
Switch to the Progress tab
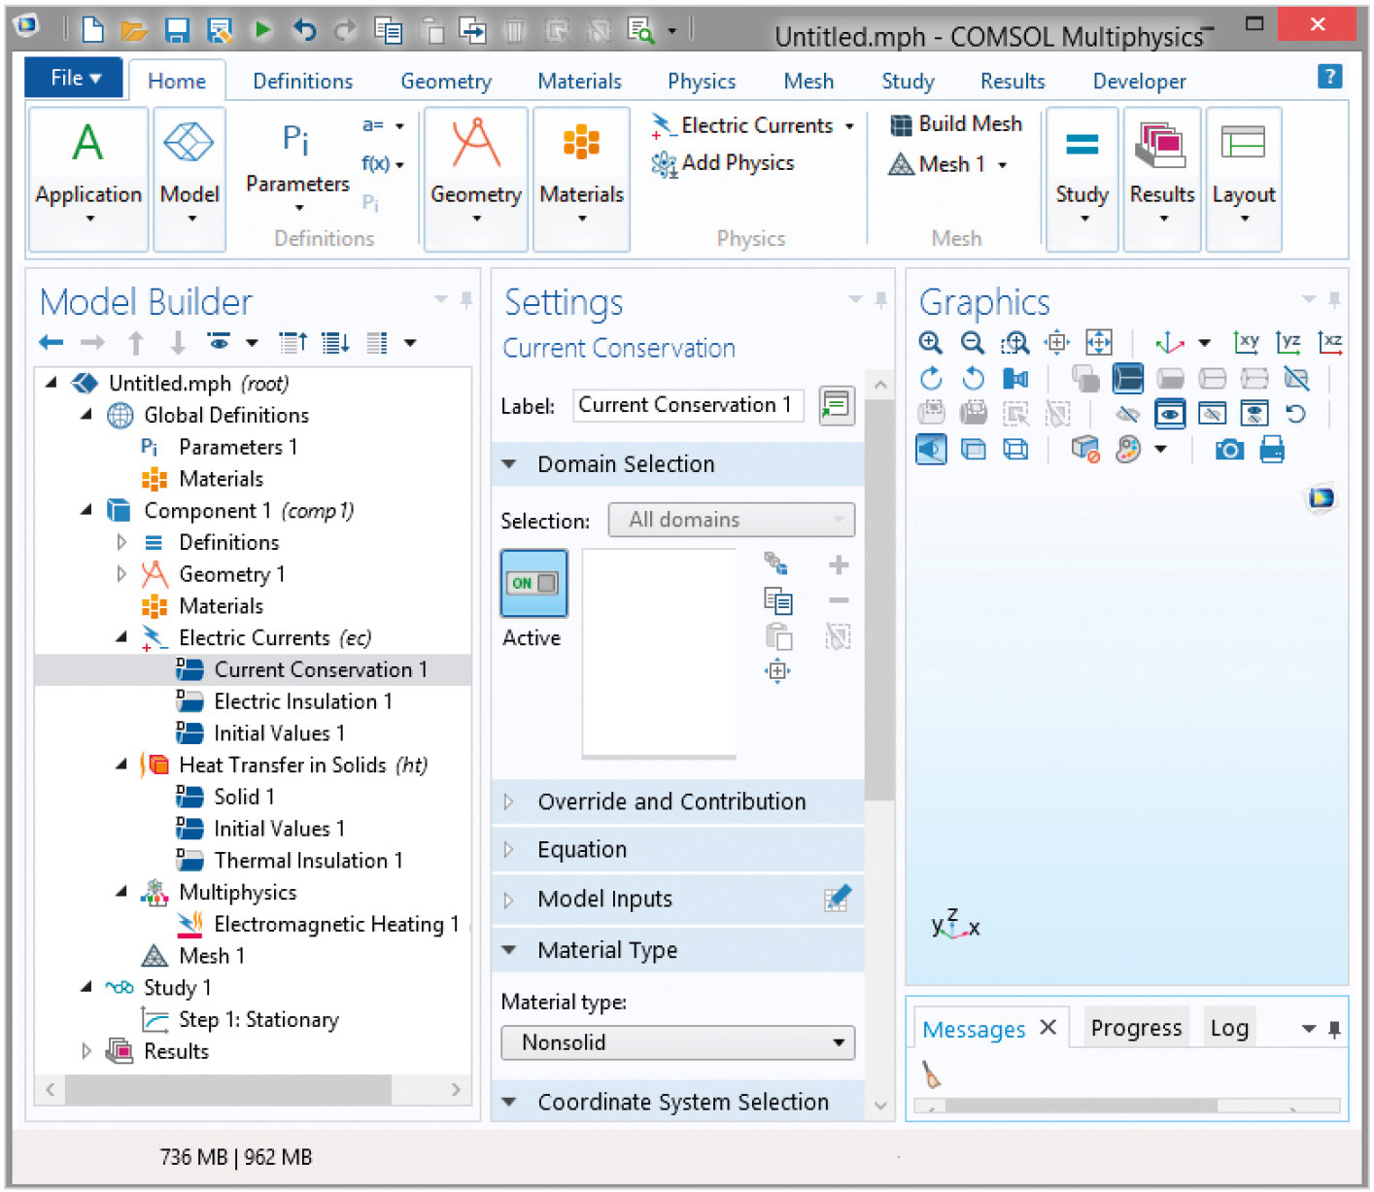(1136, 1028)
